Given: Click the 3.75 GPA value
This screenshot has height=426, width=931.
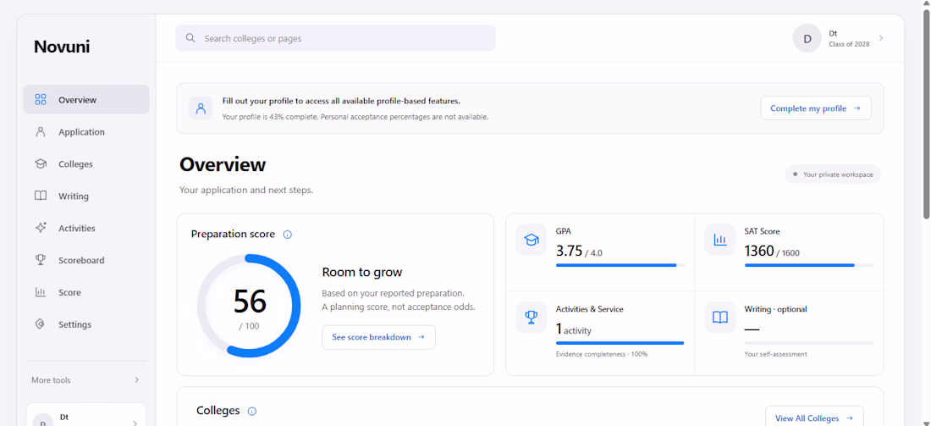Looking at the screenshot, I should (570, 252).
